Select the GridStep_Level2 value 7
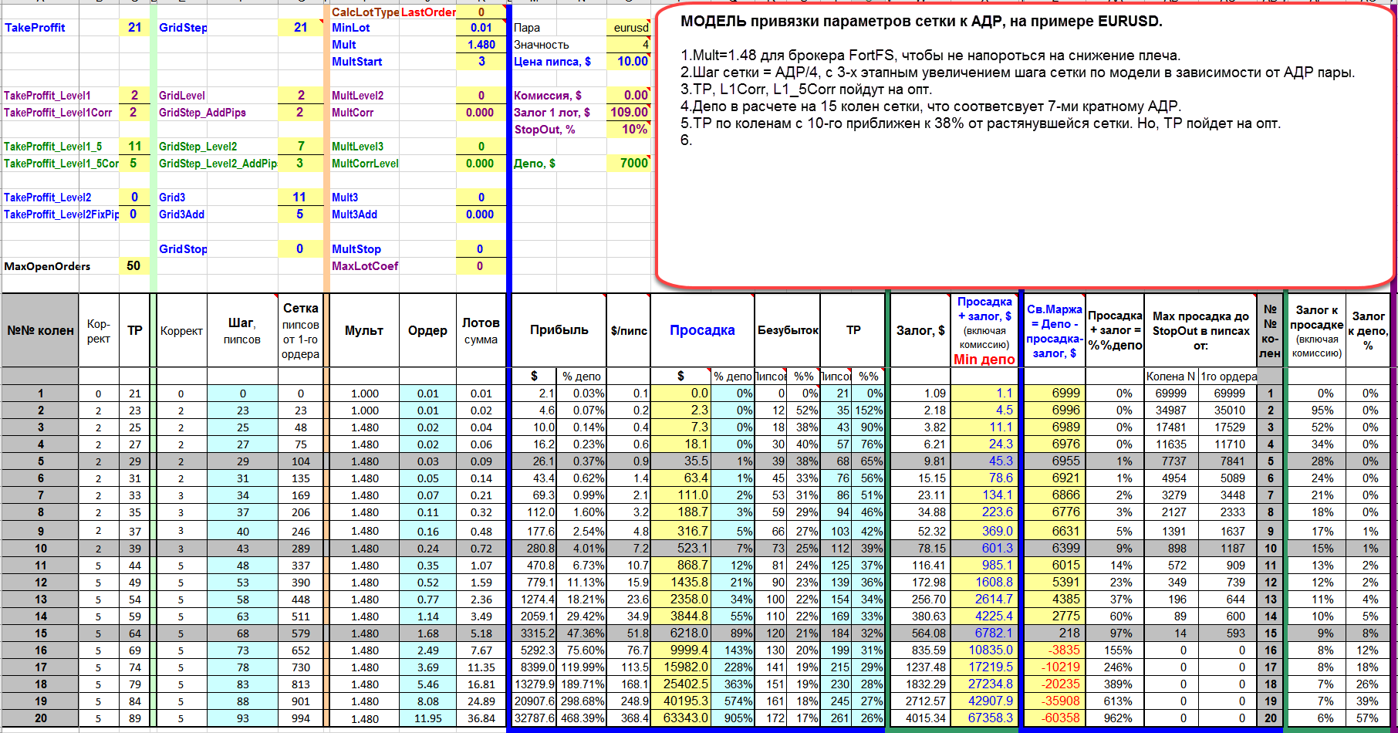This screenshot has width=1398, height=733. 301,147
